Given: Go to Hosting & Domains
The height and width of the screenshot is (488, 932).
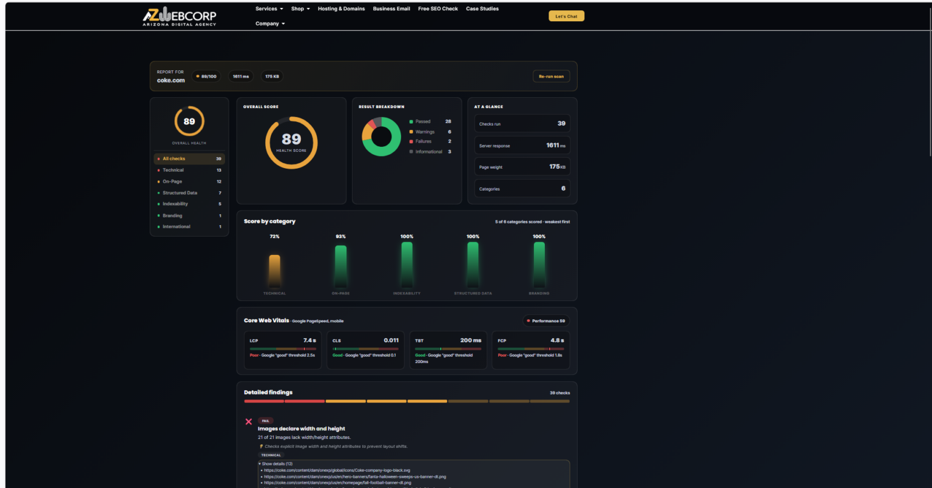Looking at the screenshot, I should click(342, 8).
